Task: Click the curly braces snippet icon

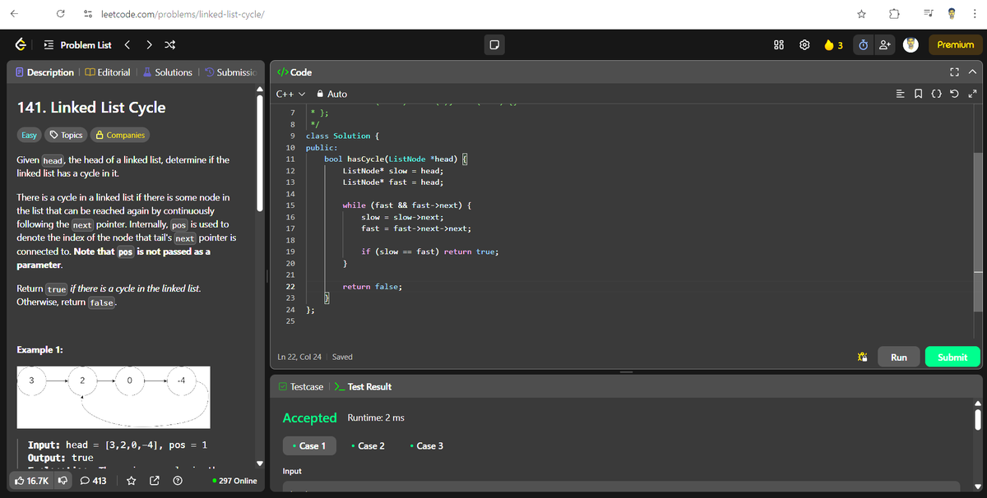Action: pos(937,94)
